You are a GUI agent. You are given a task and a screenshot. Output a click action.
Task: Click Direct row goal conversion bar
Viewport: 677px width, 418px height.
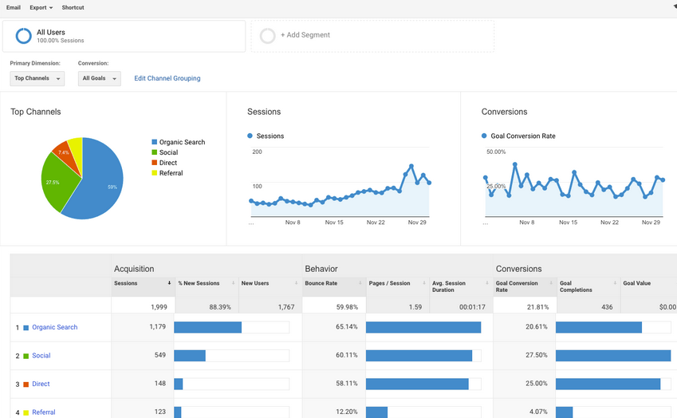pos(608,384)
